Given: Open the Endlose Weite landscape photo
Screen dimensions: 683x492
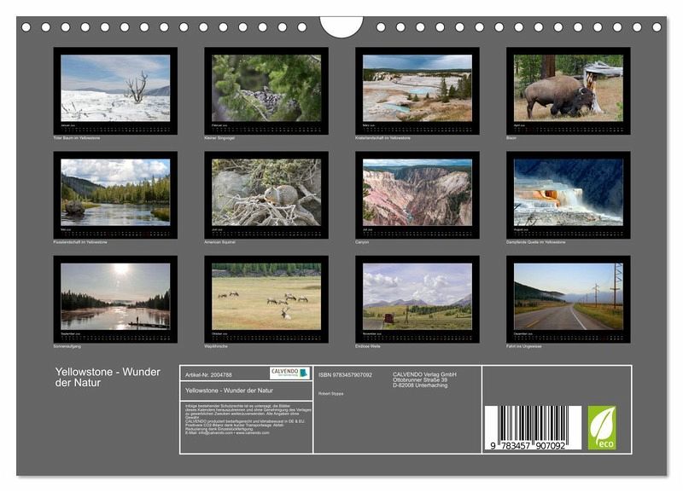Looking at the screenshot, I should 417,298.
